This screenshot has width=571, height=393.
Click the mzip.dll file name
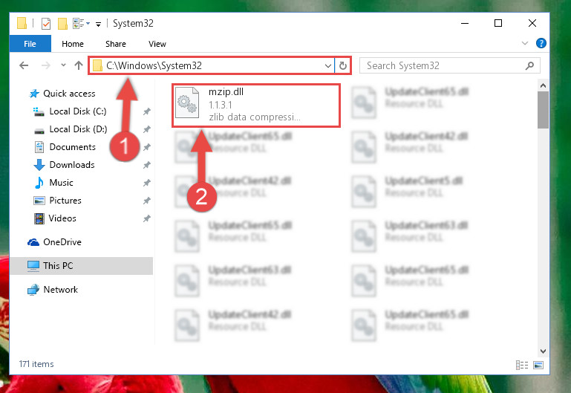226,92
